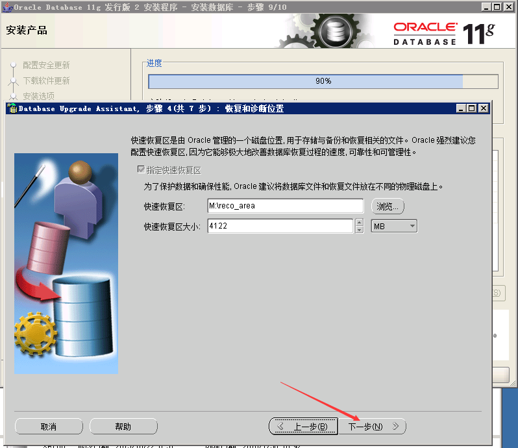Click the right chevron on 下一步 button
The image size is (518, 448).
pos(395,426)
